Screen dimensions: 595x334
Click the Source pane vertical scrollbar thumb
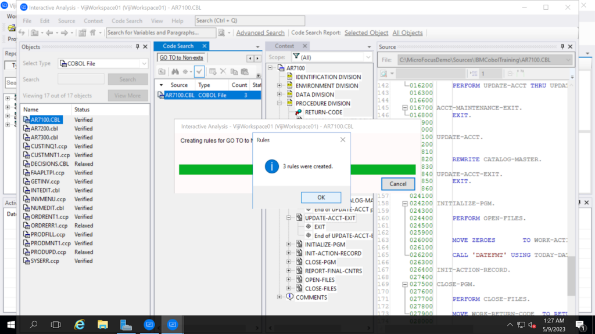[571, 275]
